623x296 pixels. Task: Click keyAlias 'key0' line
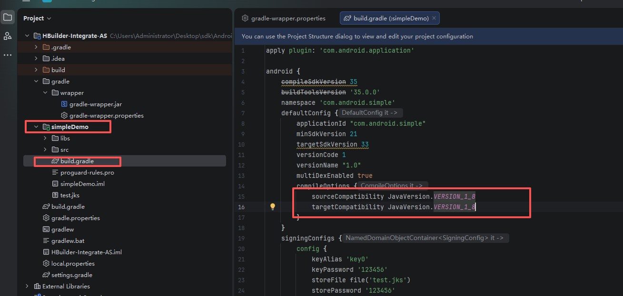340,259
